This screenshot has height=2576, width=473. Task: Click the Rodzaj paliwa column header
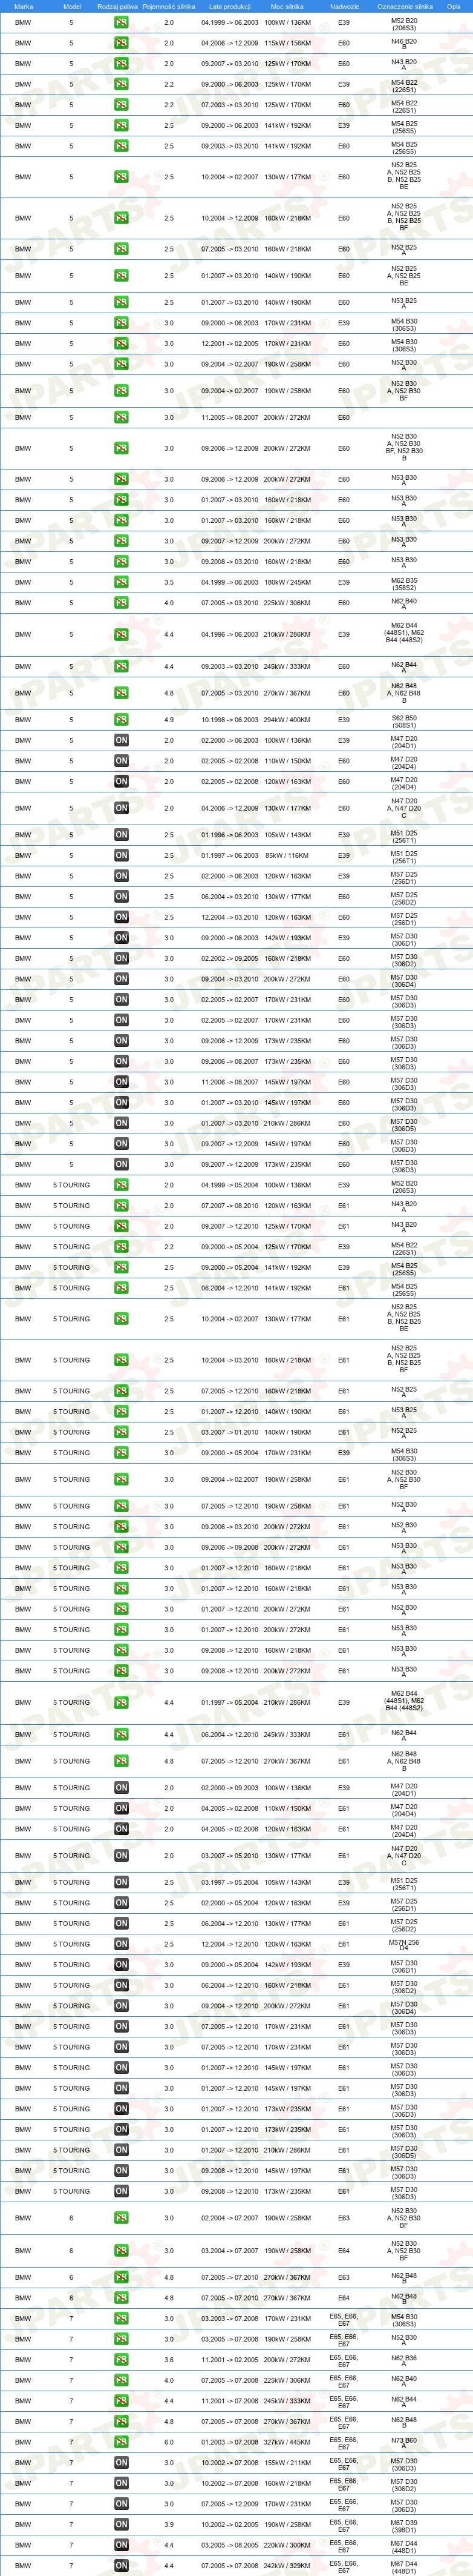[118, 6]
